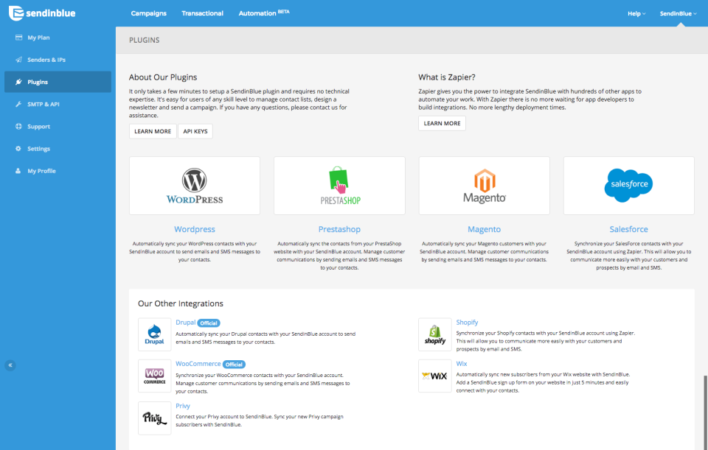The image size is (708, 450).
Task: Click the Shopify integration icon
Action: (x=434, y=335)
